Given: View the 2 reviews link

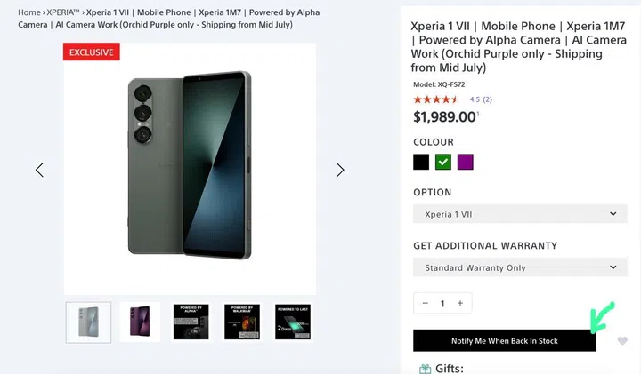Looking at the screenshot, I should point(487,99).
